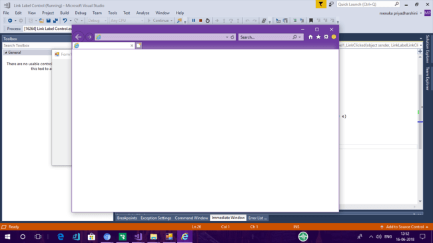This screenshot has height=243, width=433.
Task: Open the Internet Explorer Home page icon
Action: 310,37
